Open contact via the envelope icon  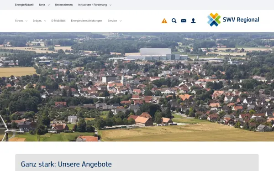tap(184, 21)
